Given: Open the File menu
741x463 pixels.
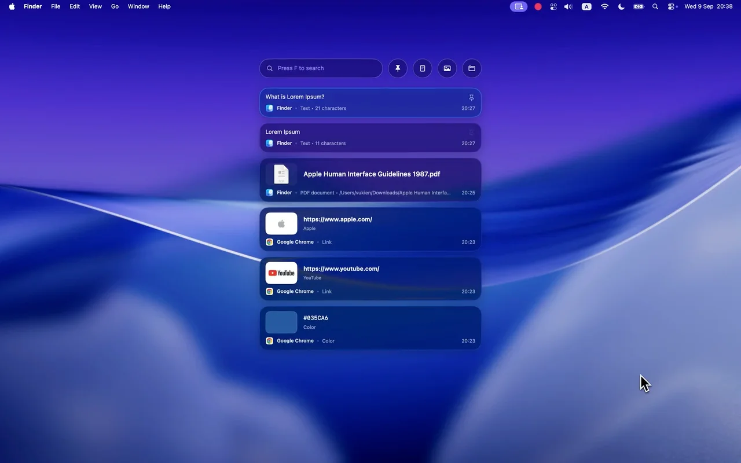Looking at the screenshot, I should point(56,6).
